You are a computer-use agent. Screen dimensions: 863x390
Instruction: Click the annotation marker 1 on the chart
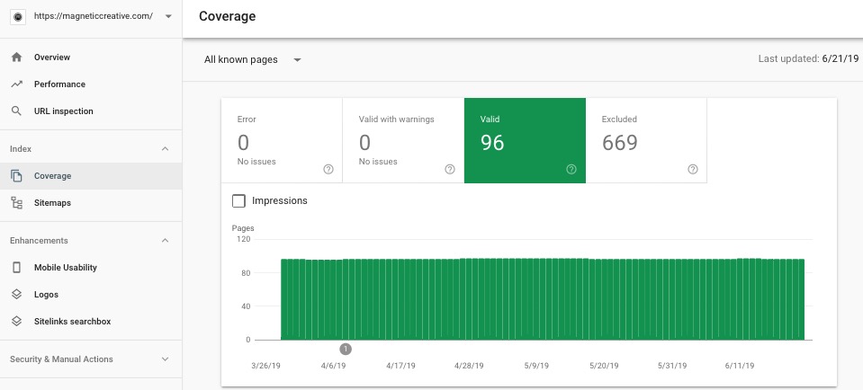coord(346,349)
